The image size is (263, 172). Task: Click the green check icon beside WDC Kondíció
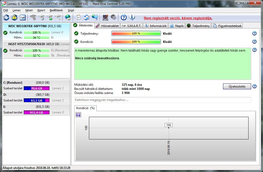click(x=5, y=33)
